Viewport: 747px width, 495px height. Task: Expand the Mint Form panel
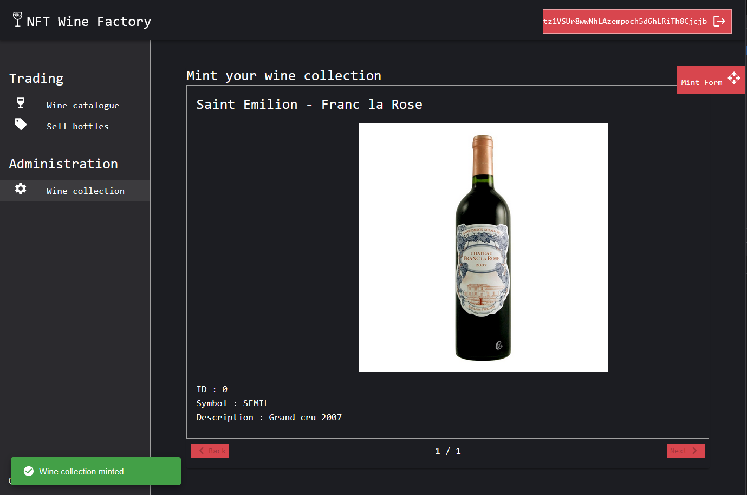(x=711, y=80)
